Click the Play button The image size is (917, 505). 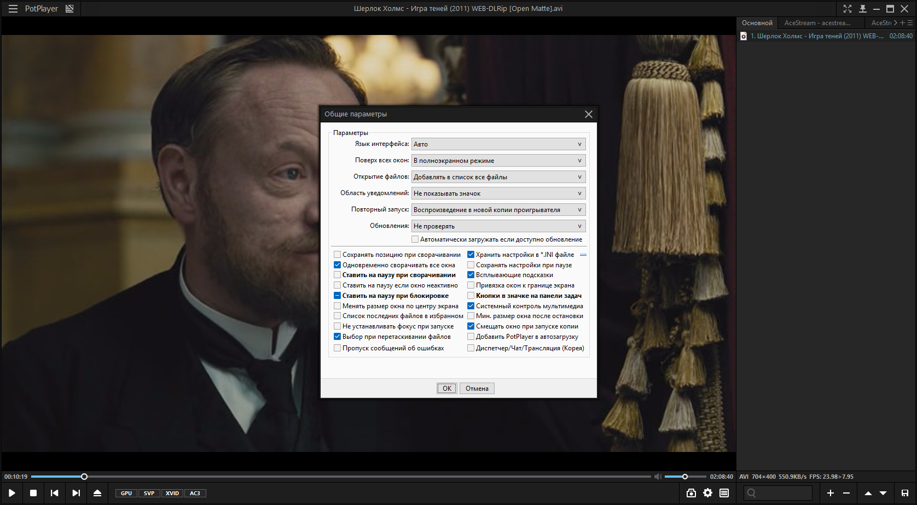tap(11, 493)
